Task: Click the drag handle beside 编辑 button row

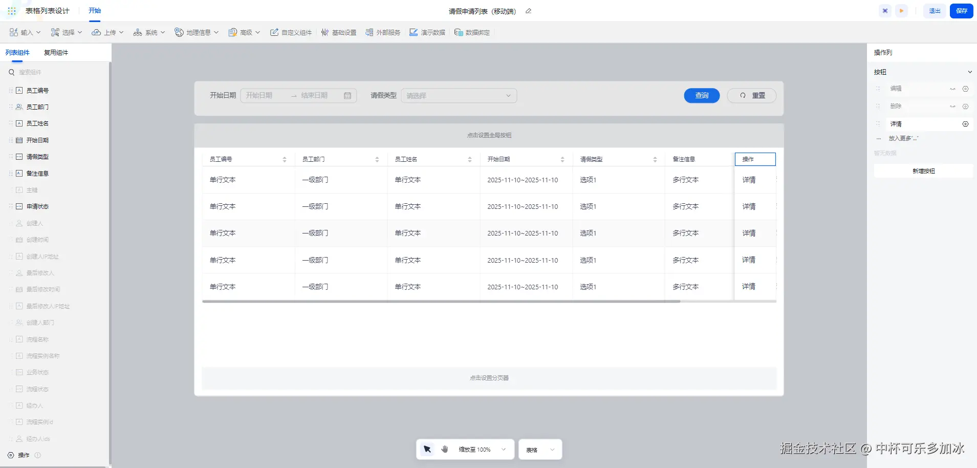Action: (878, 89)
